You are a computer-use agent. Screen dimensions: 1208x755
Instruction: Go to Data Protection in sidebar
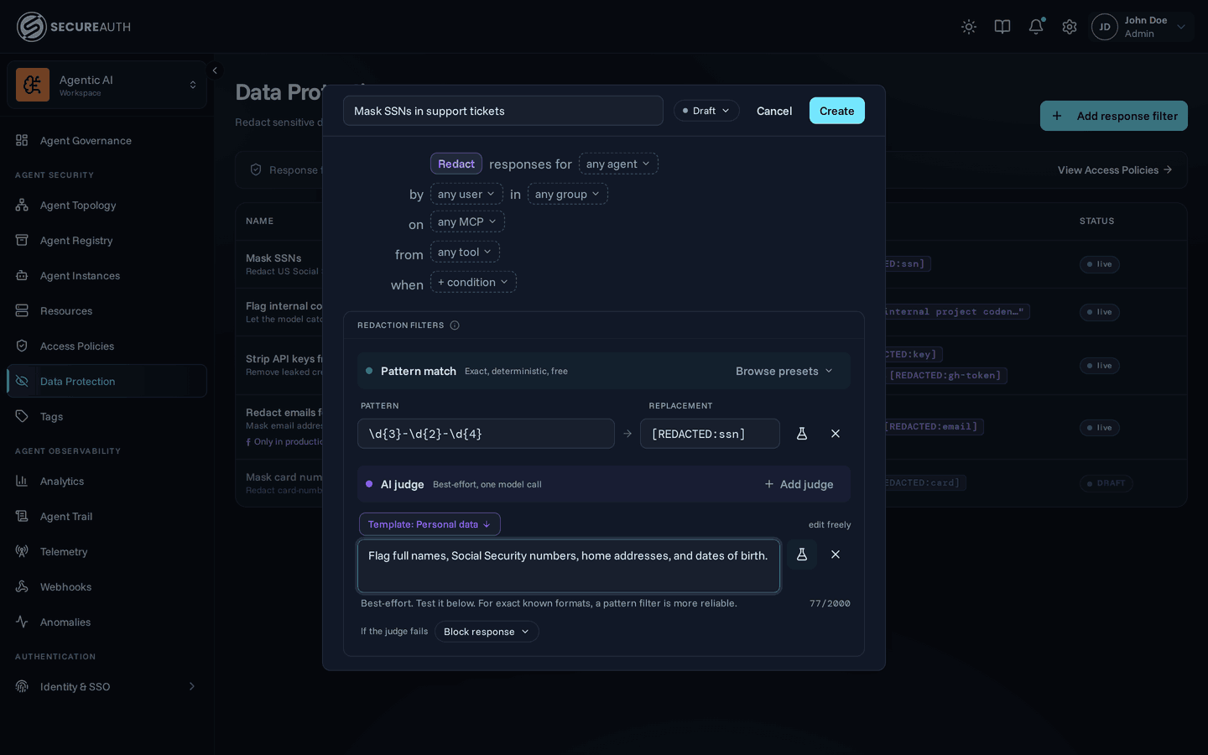(107, 381)
